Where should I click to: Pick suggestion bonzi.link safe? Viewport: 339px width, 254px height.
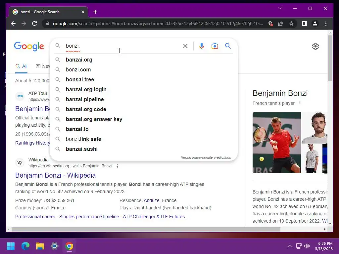coord(144,139)
